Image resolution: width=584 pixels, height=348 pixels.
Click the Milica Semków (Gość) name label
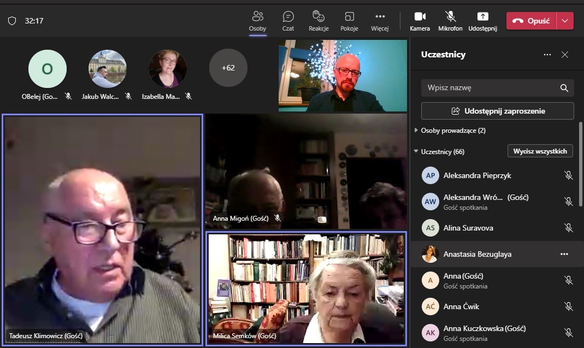(x=245, y=335)
